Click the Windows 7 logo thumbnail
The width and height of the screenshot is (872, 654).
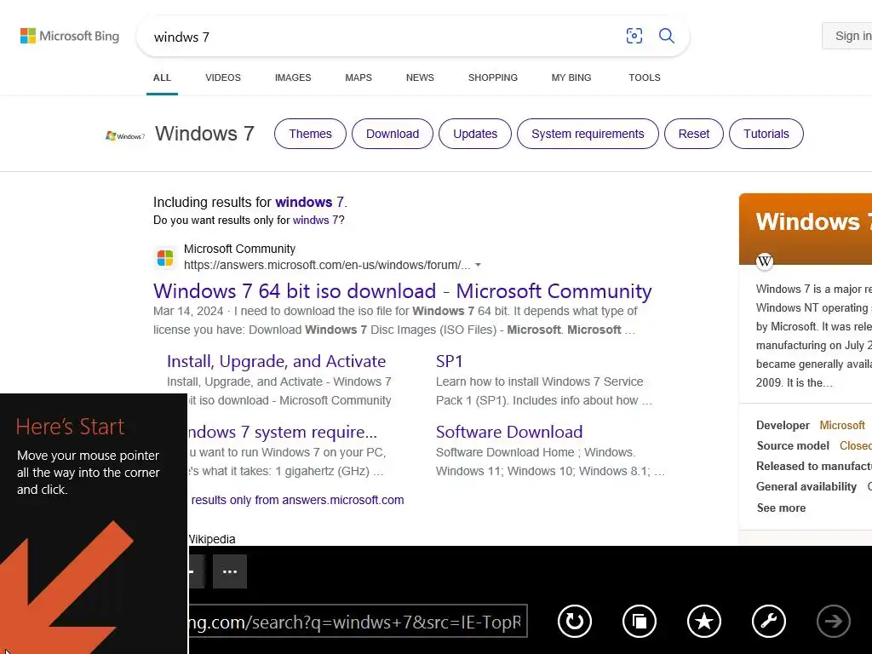pyautogui.click(x=125, y=135)
